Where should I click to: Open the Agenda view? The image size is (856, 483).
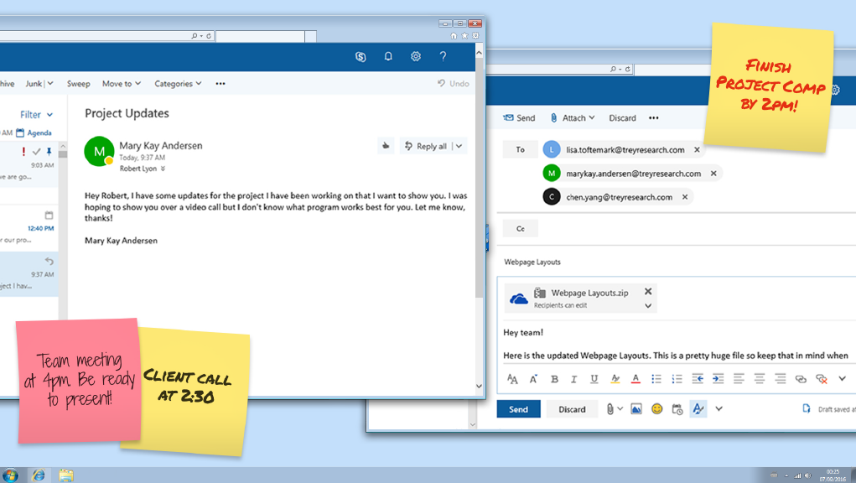34,132
